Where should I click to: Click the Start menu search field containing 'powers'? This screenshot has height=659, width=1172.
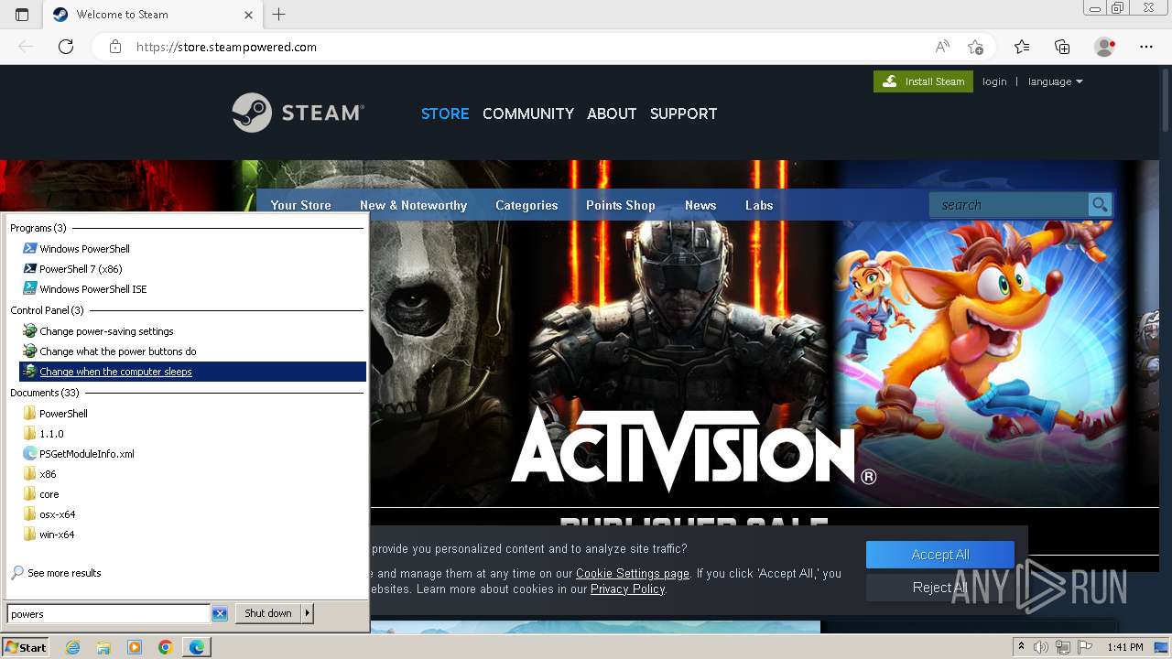pos(109,613)
